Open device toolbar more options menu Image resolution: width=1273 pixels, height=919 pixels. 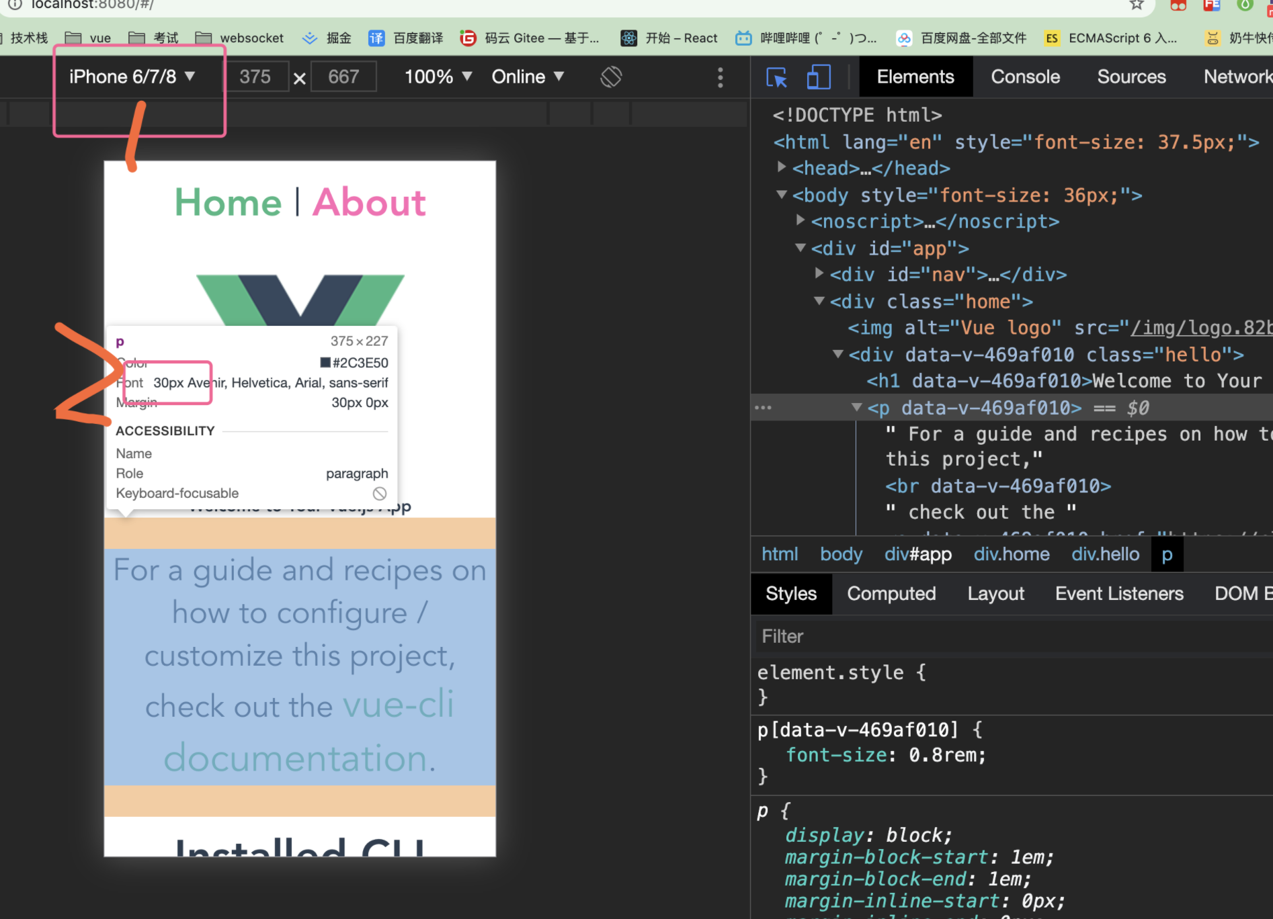click(x=721, y=77)
